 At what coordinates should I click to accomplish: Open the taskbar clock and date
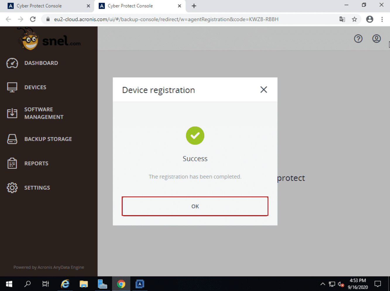(358, 284)
